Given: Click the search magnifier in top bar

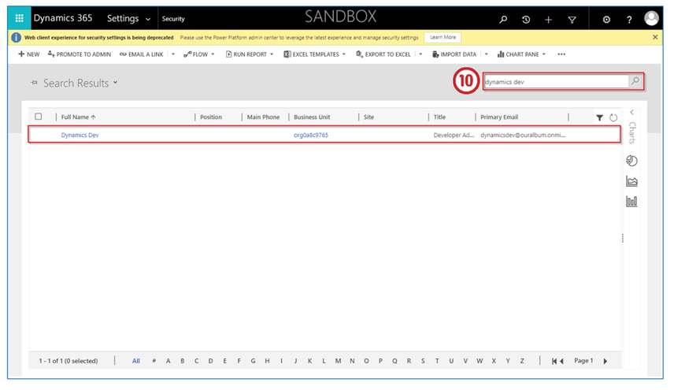Looking at the screenshot, I should tap(504, 20).
